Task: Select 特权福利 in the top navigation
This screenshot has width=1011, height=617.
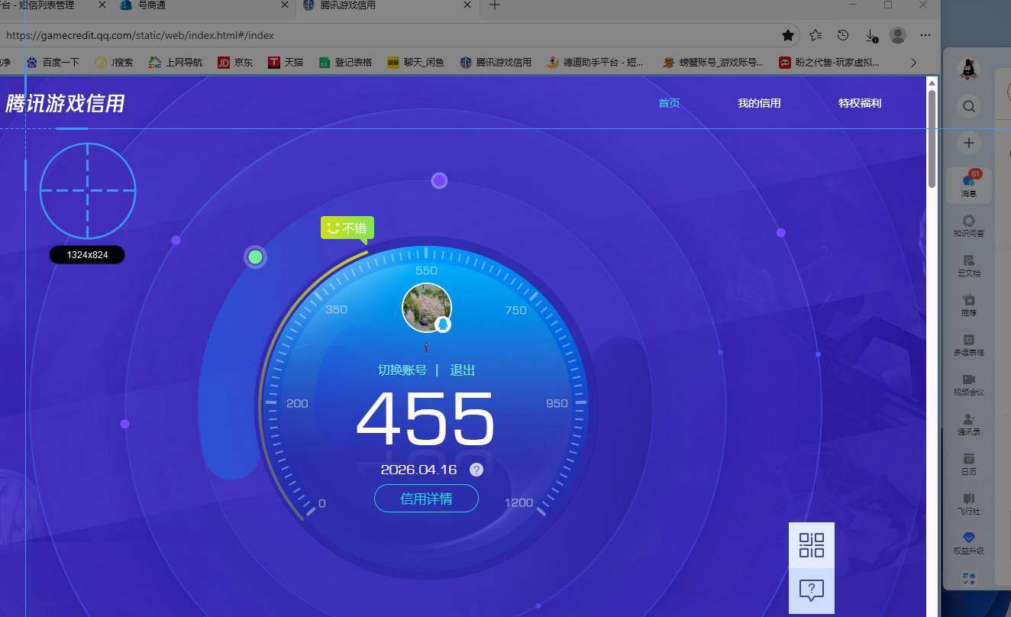Action: point(860,103)
